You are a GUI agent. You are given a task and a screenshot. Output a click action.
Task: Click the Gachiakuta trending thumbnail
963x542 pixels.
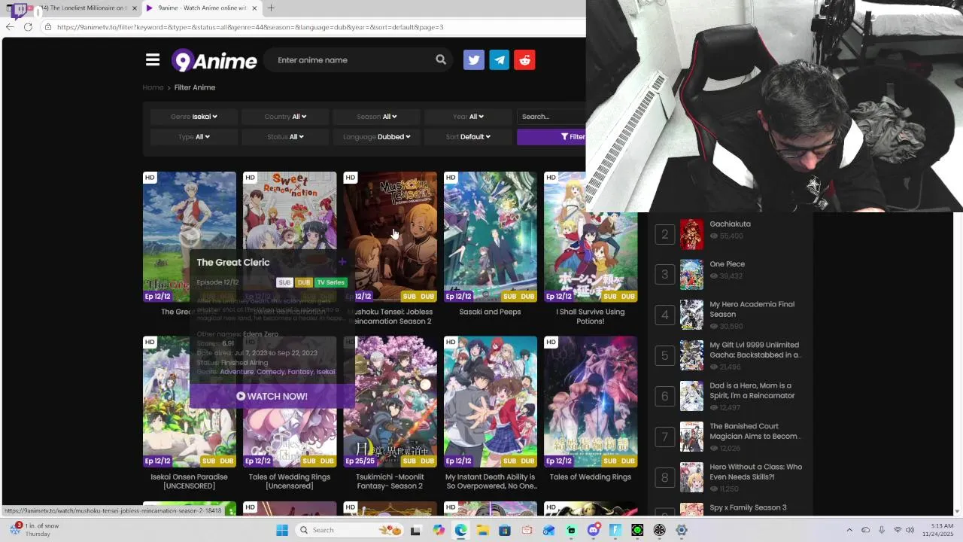click(691, 234)
